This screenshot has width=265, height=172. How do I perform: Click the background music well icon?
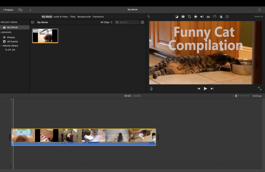[11, 166]
